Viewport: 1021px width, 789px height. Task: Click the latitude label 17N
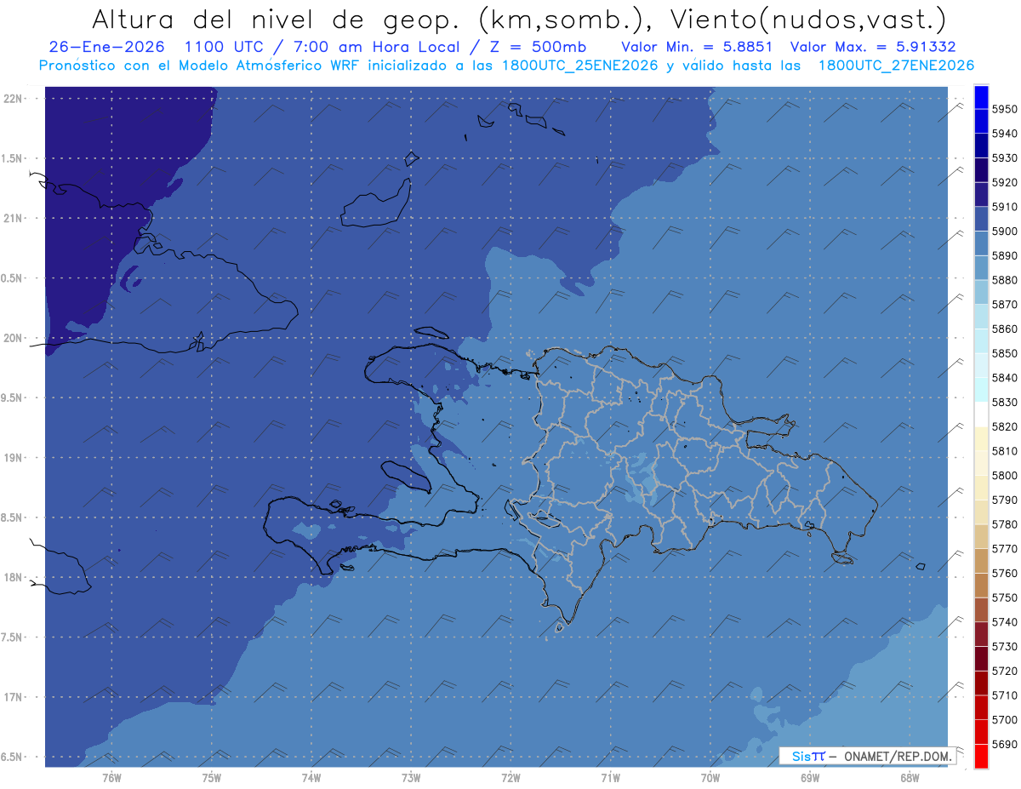click(x=14, y=697)
